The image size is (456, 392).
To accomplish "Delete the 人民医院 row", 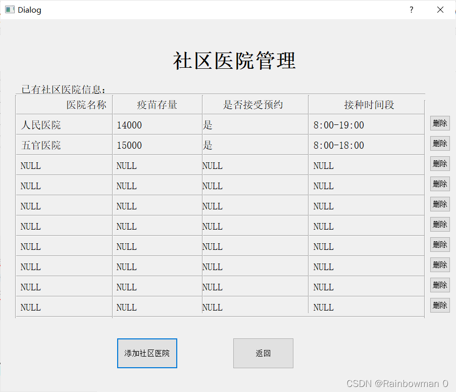I will pos(440,123).
